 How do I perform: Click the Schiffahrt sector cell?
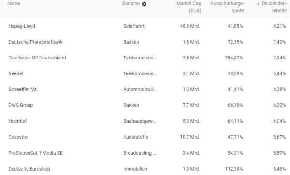pyautogui.click(x=134, y=26)
